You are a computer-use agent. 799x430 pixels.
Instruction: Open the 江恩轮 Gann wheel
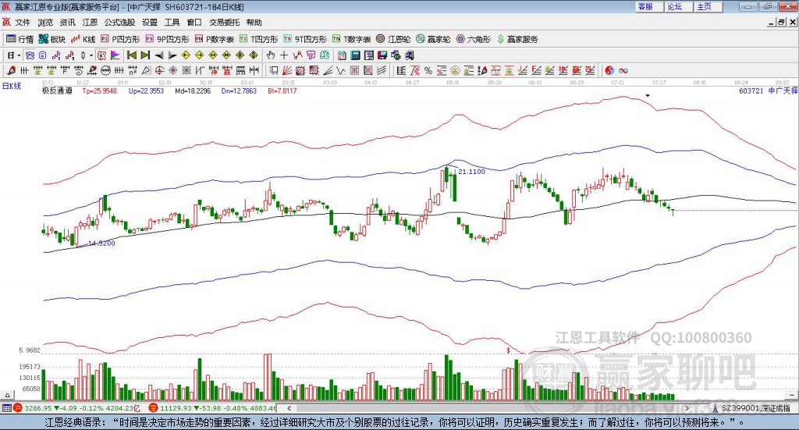[x=393, y=39]
